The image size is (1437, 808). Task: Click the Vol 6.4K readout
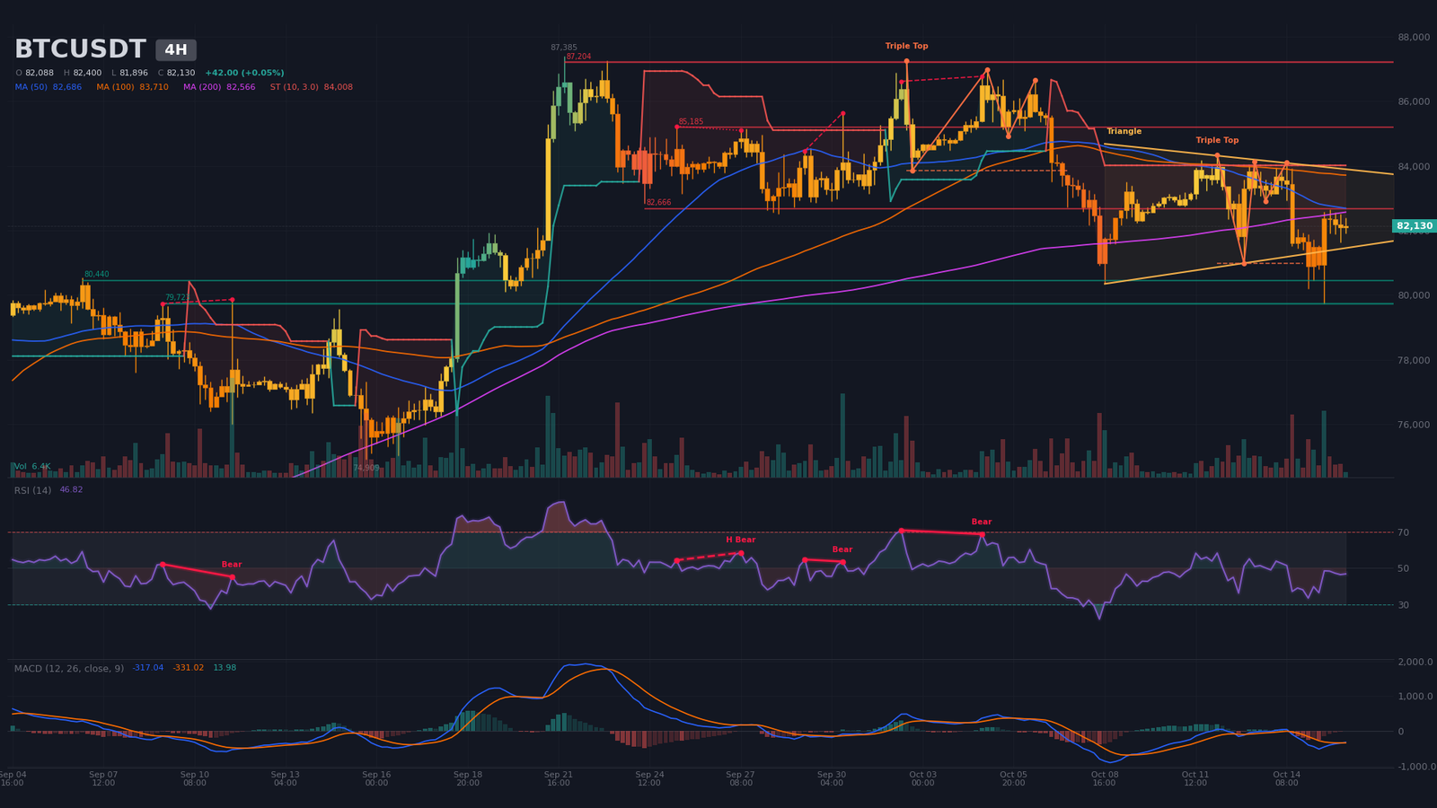point(32,467)
